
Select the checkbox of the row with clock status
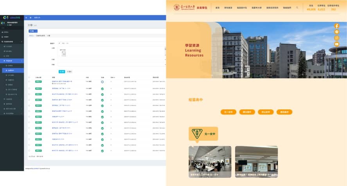point(29,82)
